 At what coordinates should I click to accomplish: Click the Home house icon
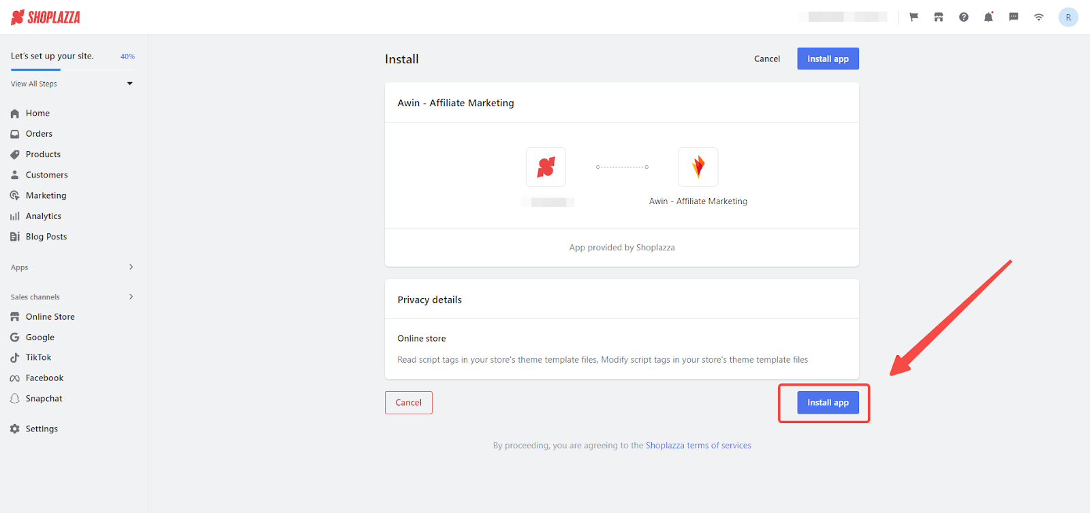pos(14,114)
